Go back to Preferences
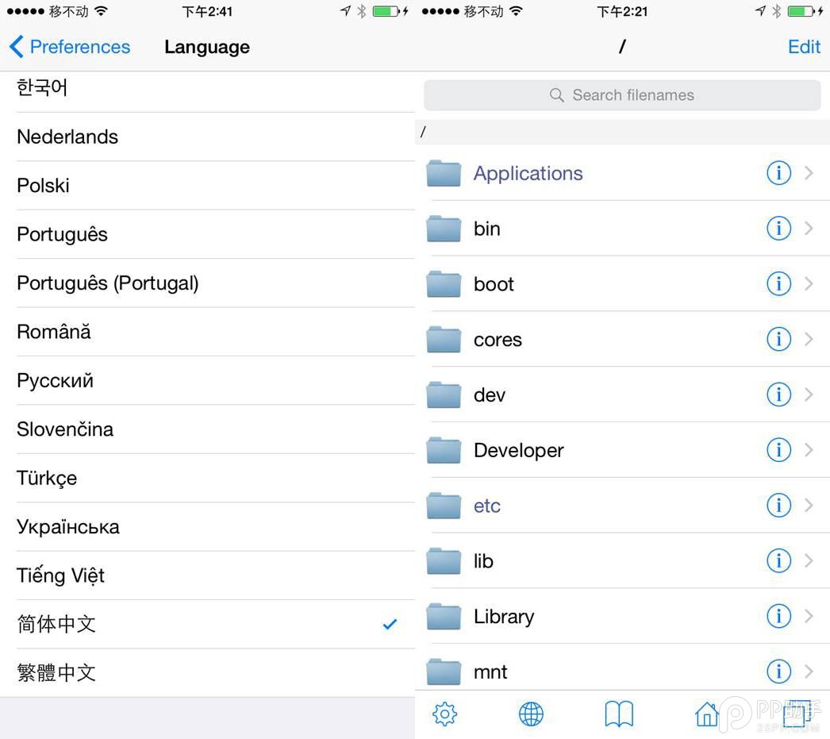Viewport: 830px width, 739px height. pos(70,47)
